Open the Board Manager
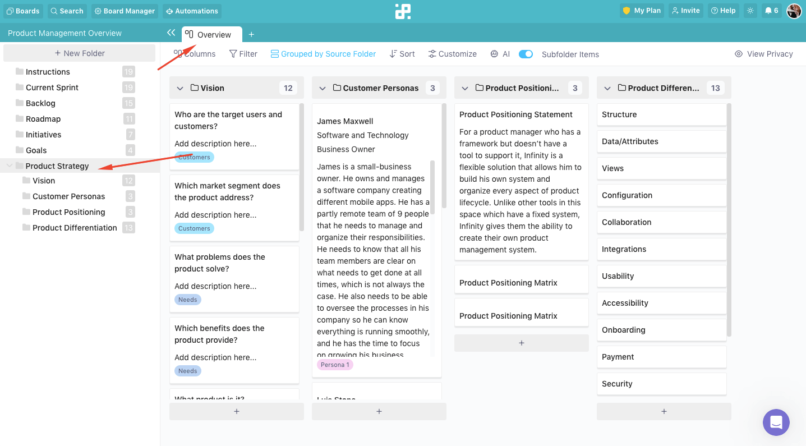Viewport: 806px width, 446px height. [x=124, y=11]
